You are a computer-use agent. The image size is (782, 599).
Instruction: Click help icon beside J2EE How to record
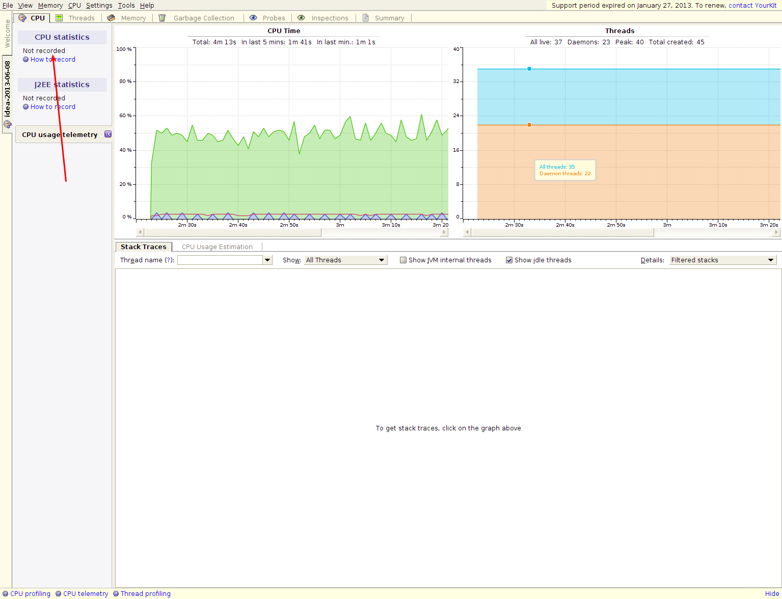click(25, 107)
